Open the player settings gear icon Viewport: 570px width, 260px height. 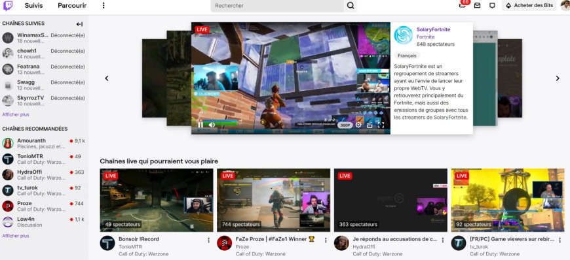point(358,125)
